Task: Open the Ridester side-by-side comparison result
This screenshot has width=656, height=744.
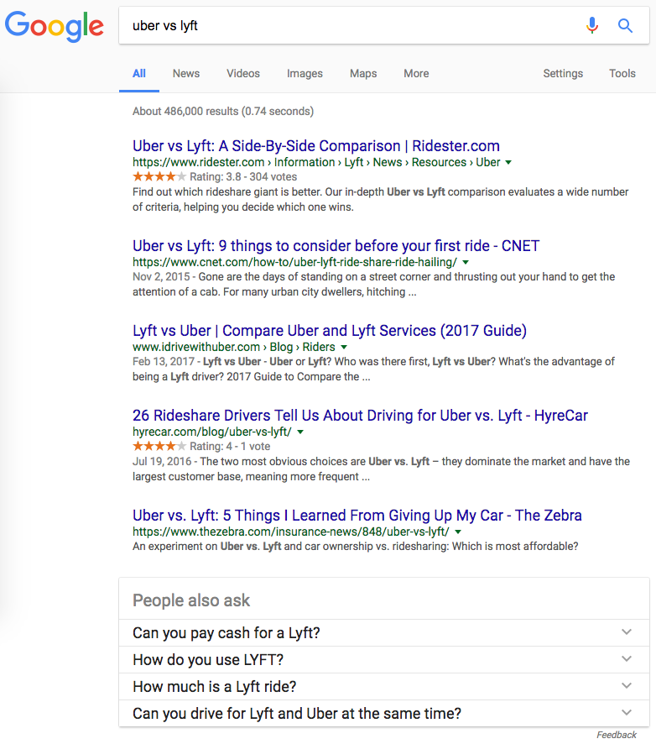Action: (x=316, y=146)
